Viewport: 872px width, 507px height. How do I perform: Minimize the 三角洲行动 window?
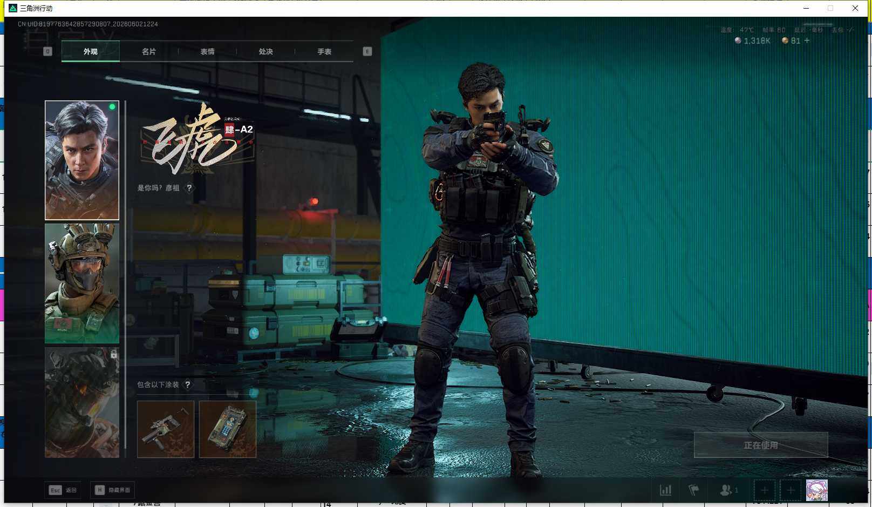tap(806, 8)
